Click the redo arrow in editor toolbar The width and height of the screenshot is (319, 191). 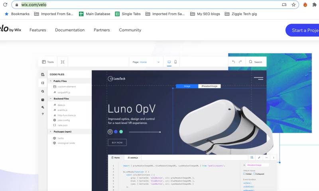[240, 62]
